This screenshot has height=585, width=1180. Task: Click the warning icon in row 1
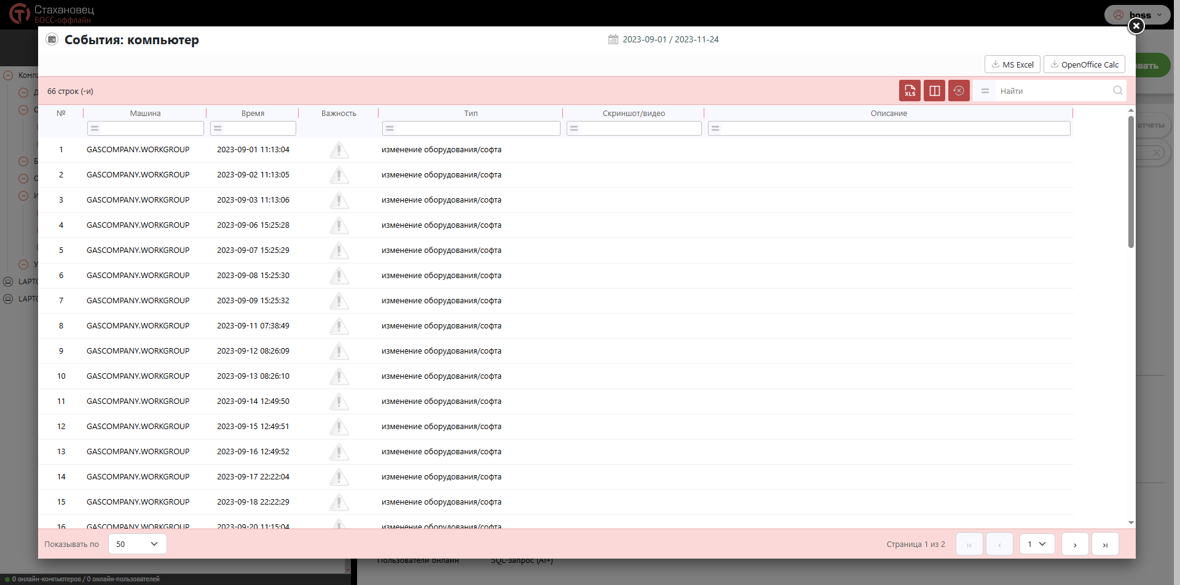[x=339, y=150]
